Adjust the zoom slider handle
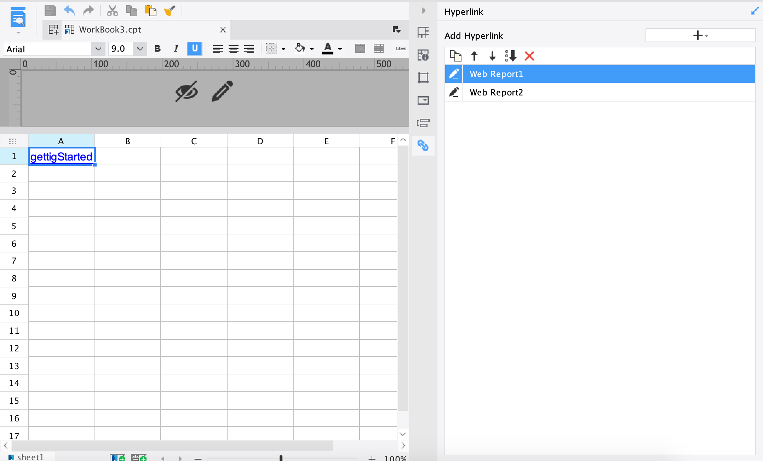 pos(281,458)
